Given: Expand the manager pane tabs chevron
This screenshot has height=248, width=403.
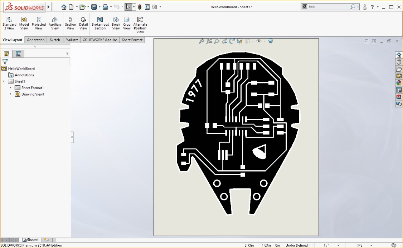Looking at the screenshot, I should pyautogui.click(x=67, y=54).
